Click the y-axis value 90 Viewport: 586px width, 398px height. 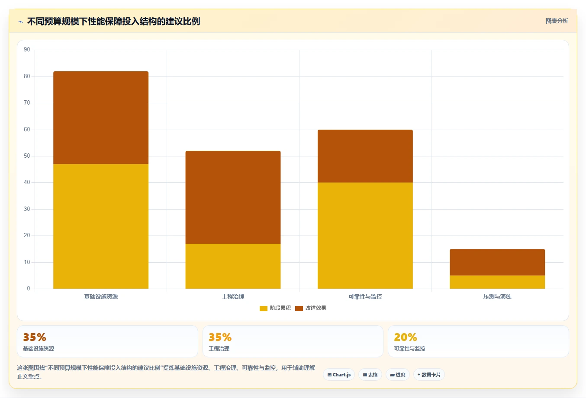coord(27,50)
